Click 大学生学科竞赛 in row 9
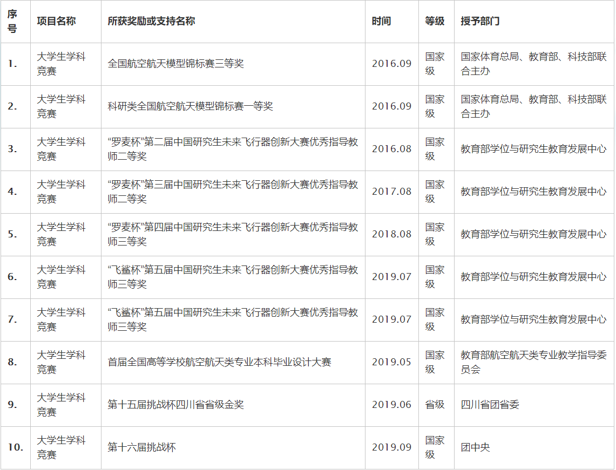Image resolution: width=616 pixels, height=470 pixels. point(66,405)
